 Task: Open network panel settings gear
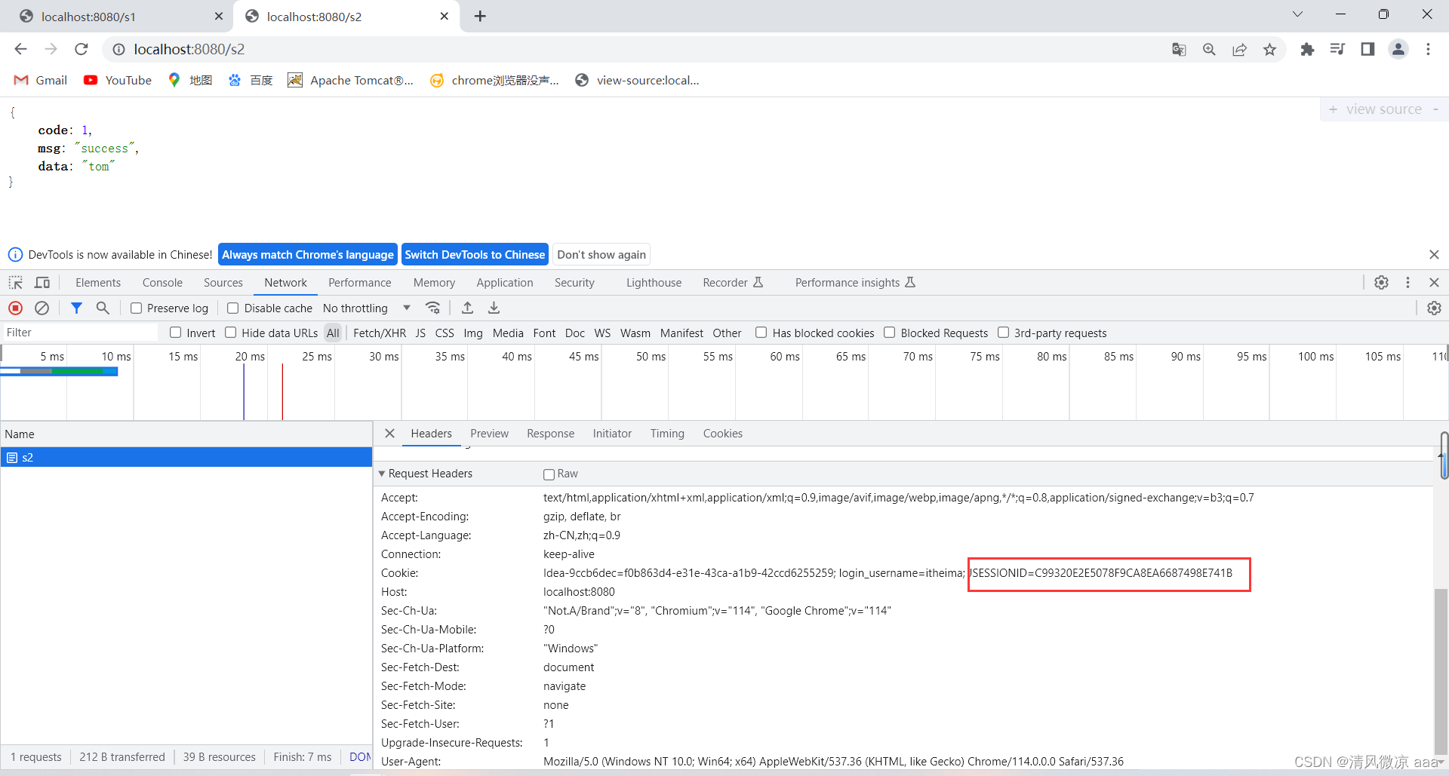pos(1434,308)
